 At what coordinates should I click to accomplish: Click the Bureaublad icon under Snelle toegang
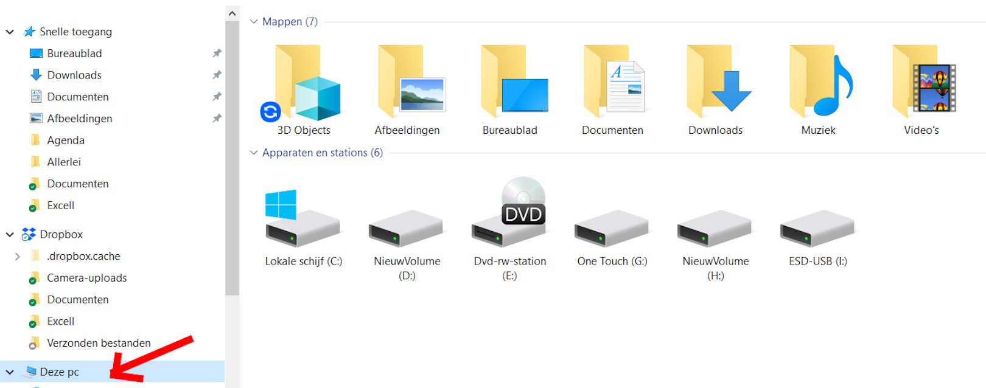[36, 54]
